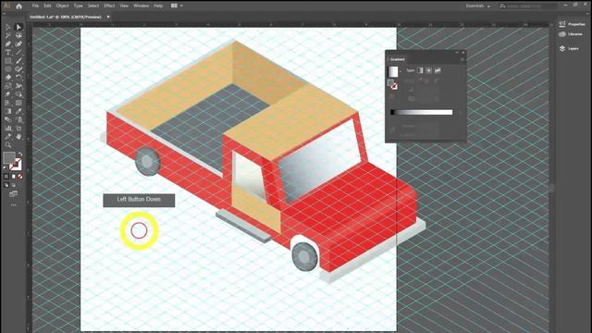The image size is (592, 333).
Task: Open the Essentials workspace dropdown
Action: tap(477, 6)
